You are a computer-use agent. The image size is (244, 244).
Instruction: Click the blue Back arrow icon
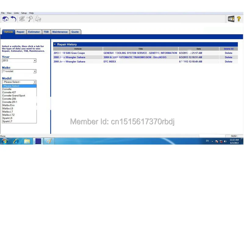click(x=13, y=19)
